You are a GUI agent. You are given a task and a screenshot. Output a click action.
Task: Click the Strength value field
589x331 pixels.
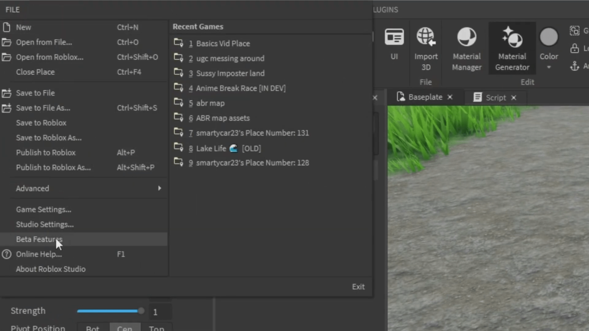[160, 312]
